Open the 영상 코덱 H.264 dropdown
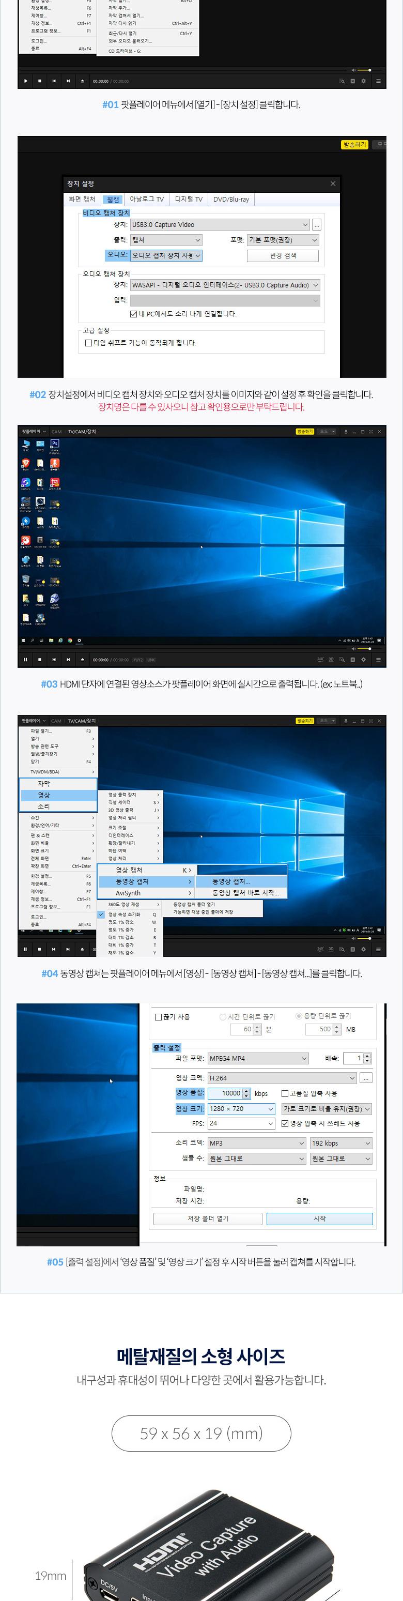The image size is (403, 1601). [x=283, y=1078]
